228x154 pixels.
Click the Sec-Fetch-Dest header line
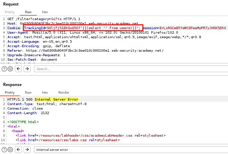tap(32, 59)
